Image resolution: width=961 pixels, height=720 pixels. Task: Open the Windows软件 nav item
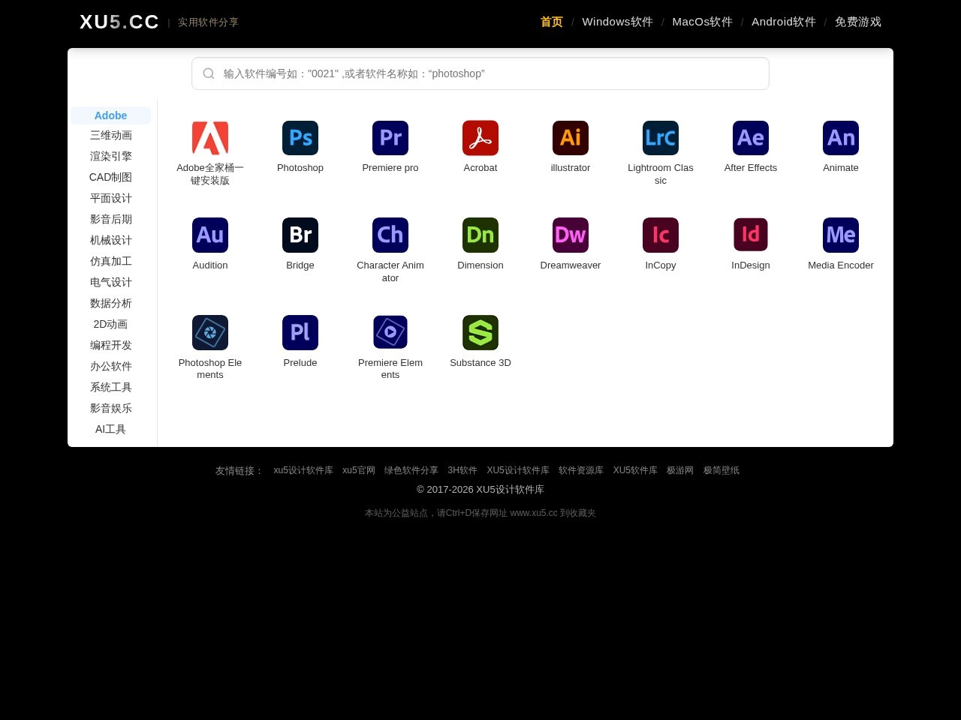pyautogui.click(x=618, y=22)
